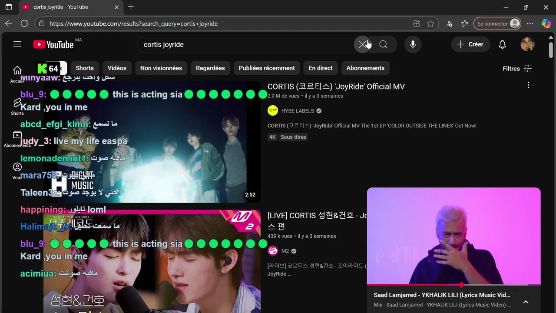This screenshot has width=556, height=313.
Task: Open the Vous section in sidebar
Action: click(17, 171)
